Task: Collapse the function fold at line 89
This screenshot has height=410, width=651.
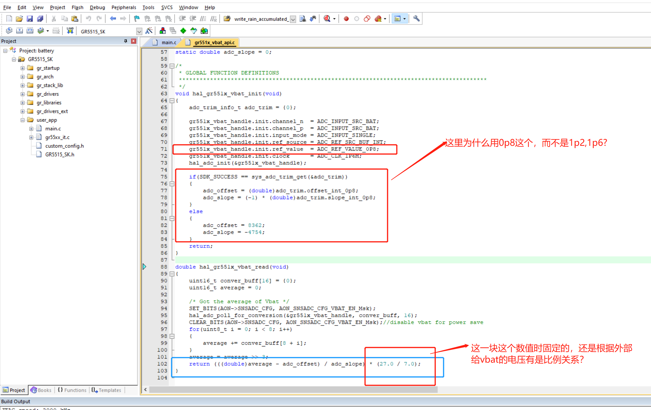Action: [x=172, y=274]
